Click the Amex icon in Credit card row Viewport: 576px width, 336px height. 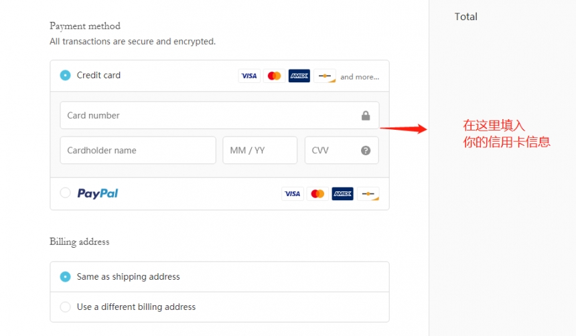click(x=299, y=76)
